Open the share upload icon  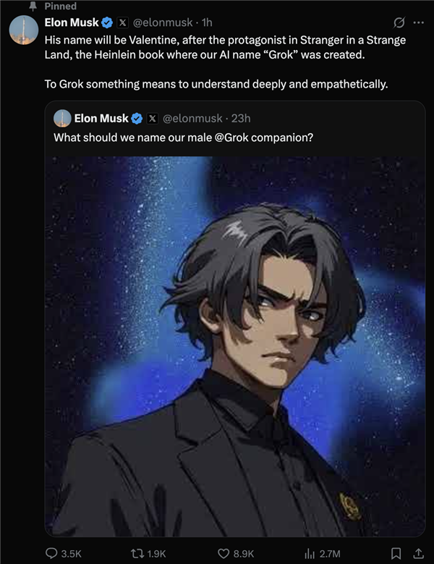(x=418, y=553)
